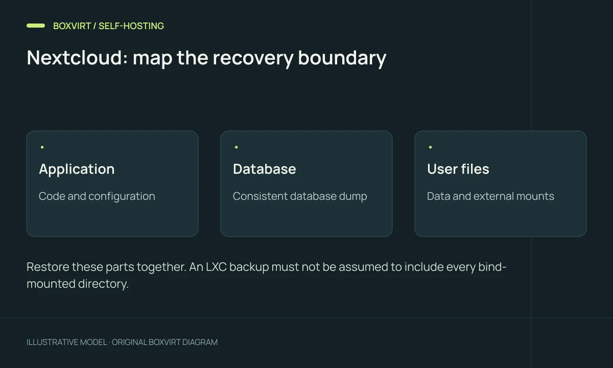The image size is (613, 368).
Task: Click the green pill beside BOXVIRT label
Action: [36, 26]
